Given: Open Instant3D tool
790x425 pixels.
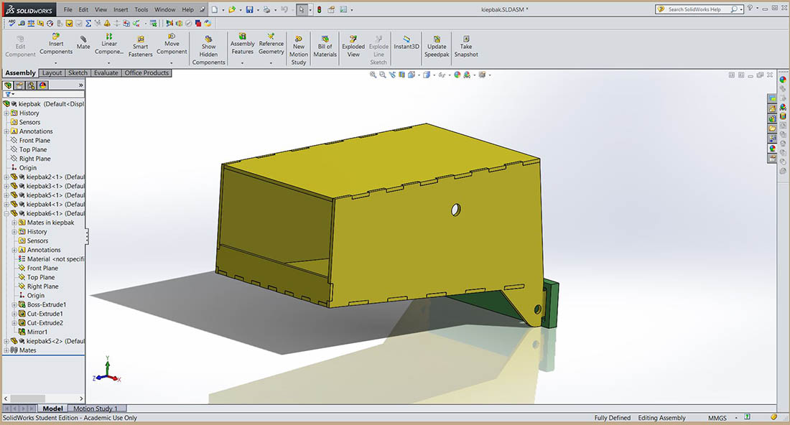Looking at the screenshot, I should (406, 43).
